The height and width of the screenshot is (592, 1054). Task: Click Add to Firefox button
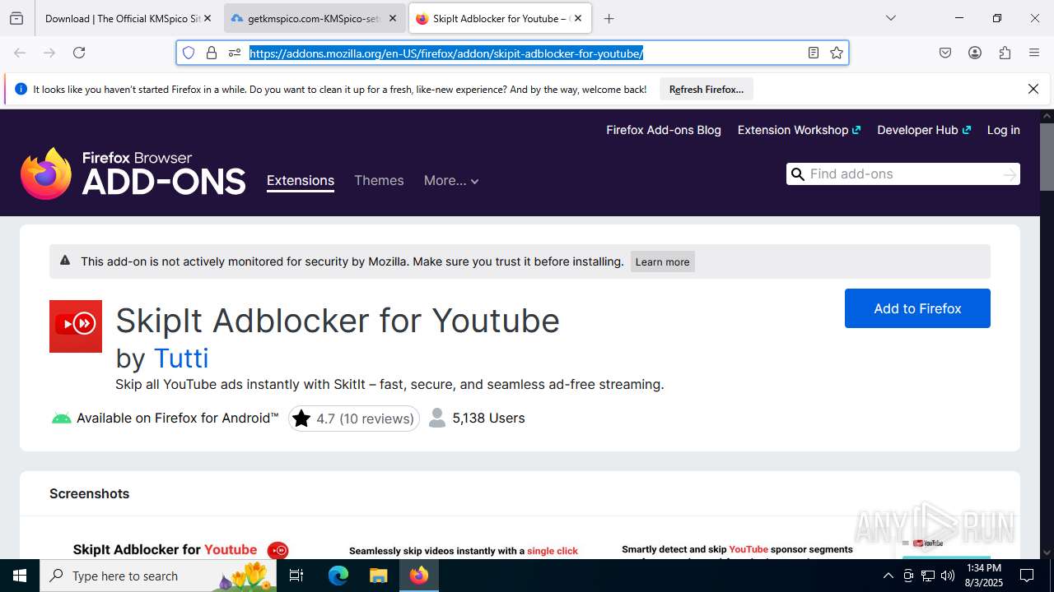tap(917, 308)
